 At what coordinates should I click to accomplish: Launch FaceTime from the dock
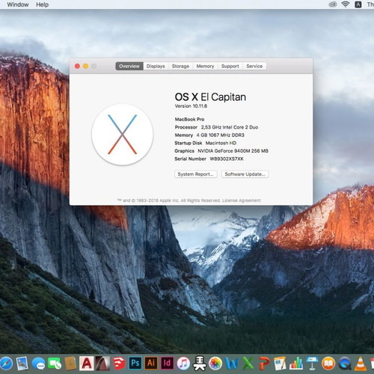click(x=55, y=364)
